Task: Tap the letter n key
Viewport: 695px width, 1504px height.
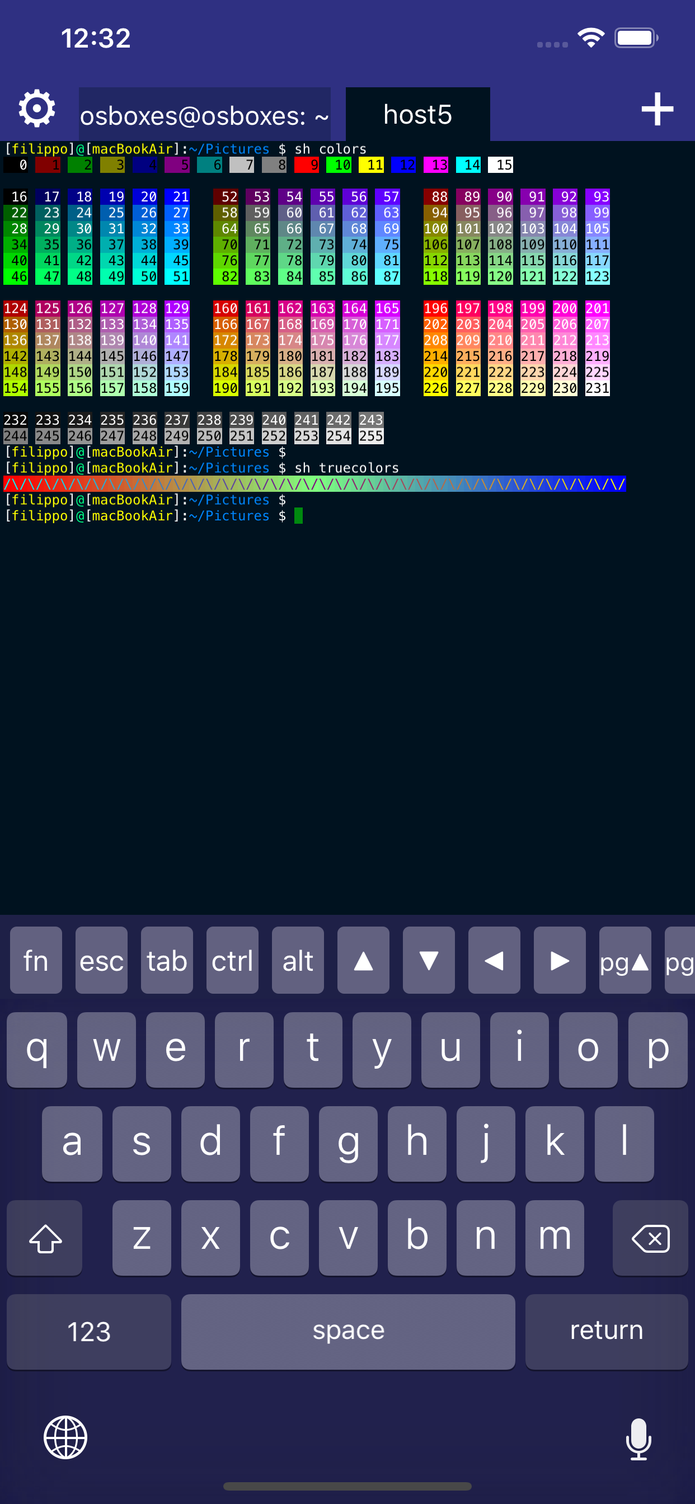Action: (x=486, y=1238)
